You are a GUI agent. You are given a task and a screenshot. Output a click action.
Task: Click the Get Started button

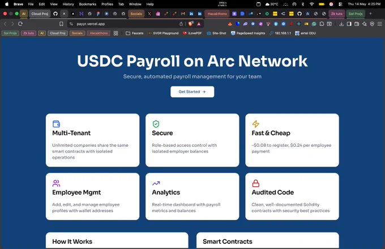point(192,92)
